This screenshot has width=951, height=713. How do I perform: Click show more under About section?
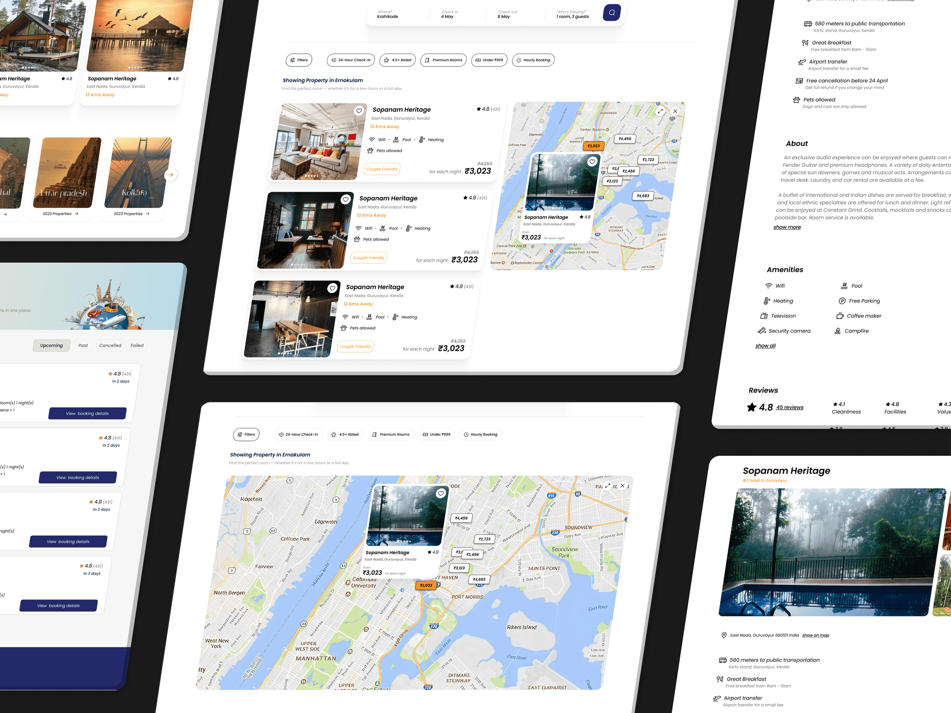(787, 227)
